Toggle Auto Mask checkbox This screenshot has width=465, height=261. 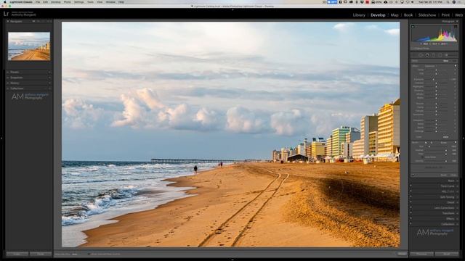click(423, 157)
